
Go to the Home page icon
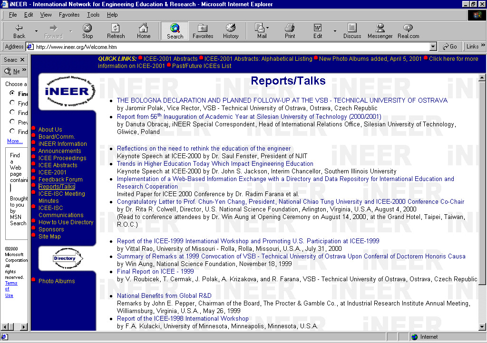point(144,31)
